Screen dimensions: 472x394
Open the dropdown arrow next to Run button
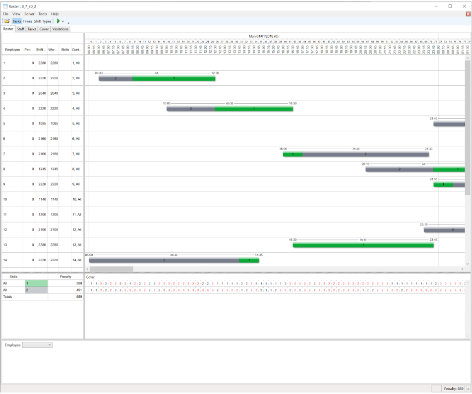[63, 21]
